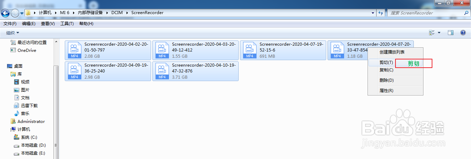The height and width of the screenshot is (159, 471).
Task: Select MI 6 in the address path
Action: pyautogui.click(x=64, y=13)
